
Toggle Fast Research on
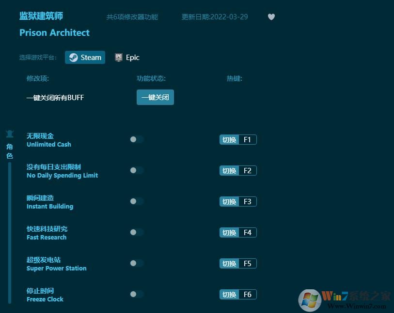(x=136, y=232)
